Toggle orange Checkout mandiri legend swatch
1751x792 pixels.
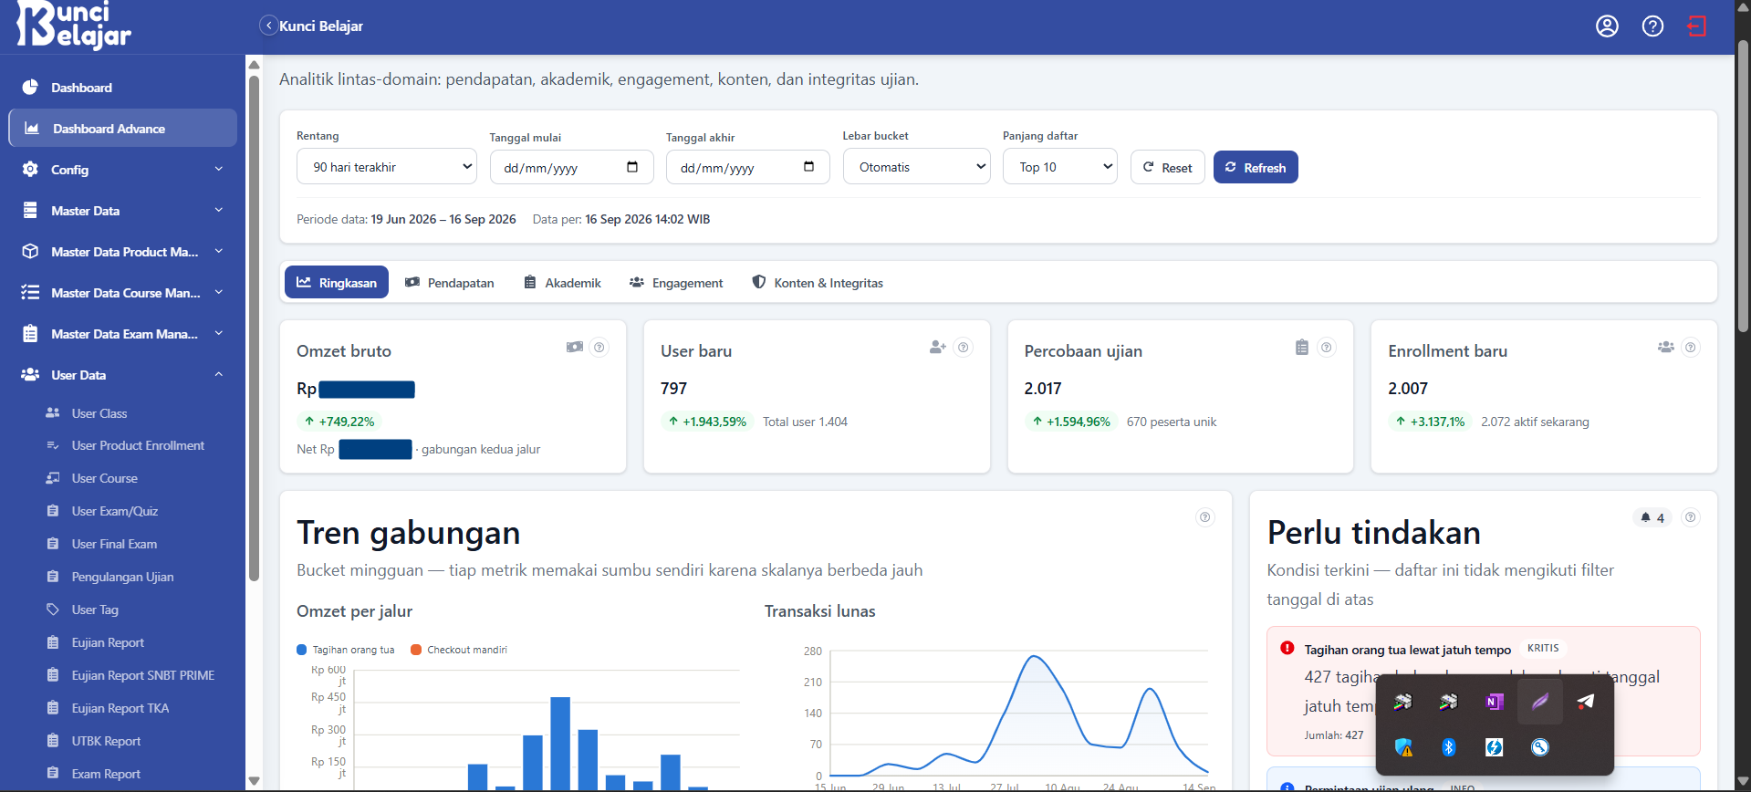coord(416,650)
